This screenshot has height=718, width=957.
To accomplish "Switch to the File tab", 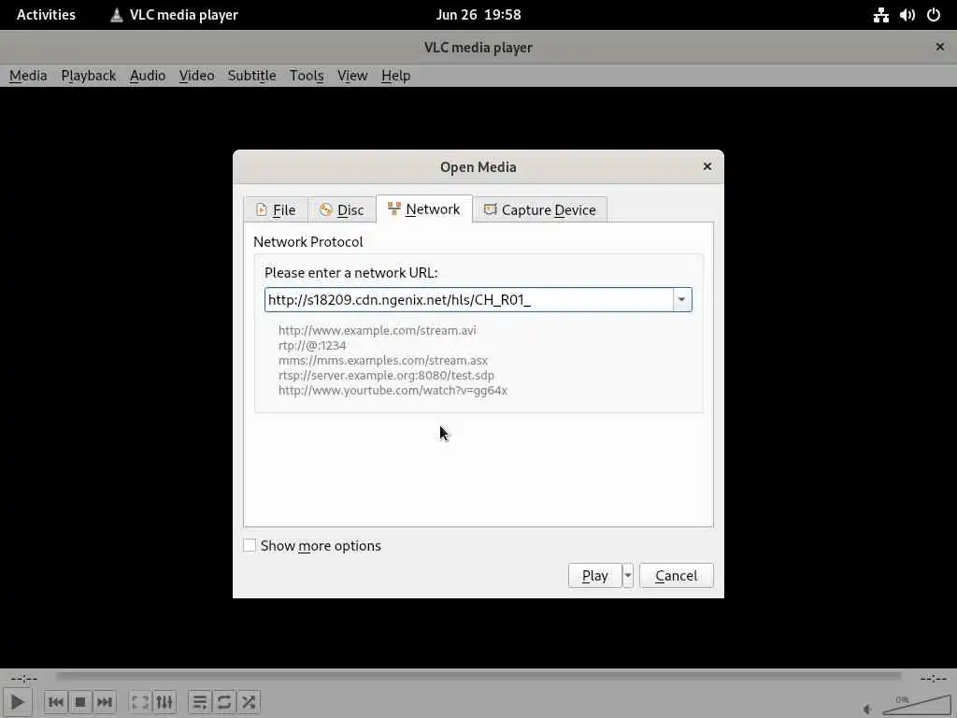I will point(276,210).
